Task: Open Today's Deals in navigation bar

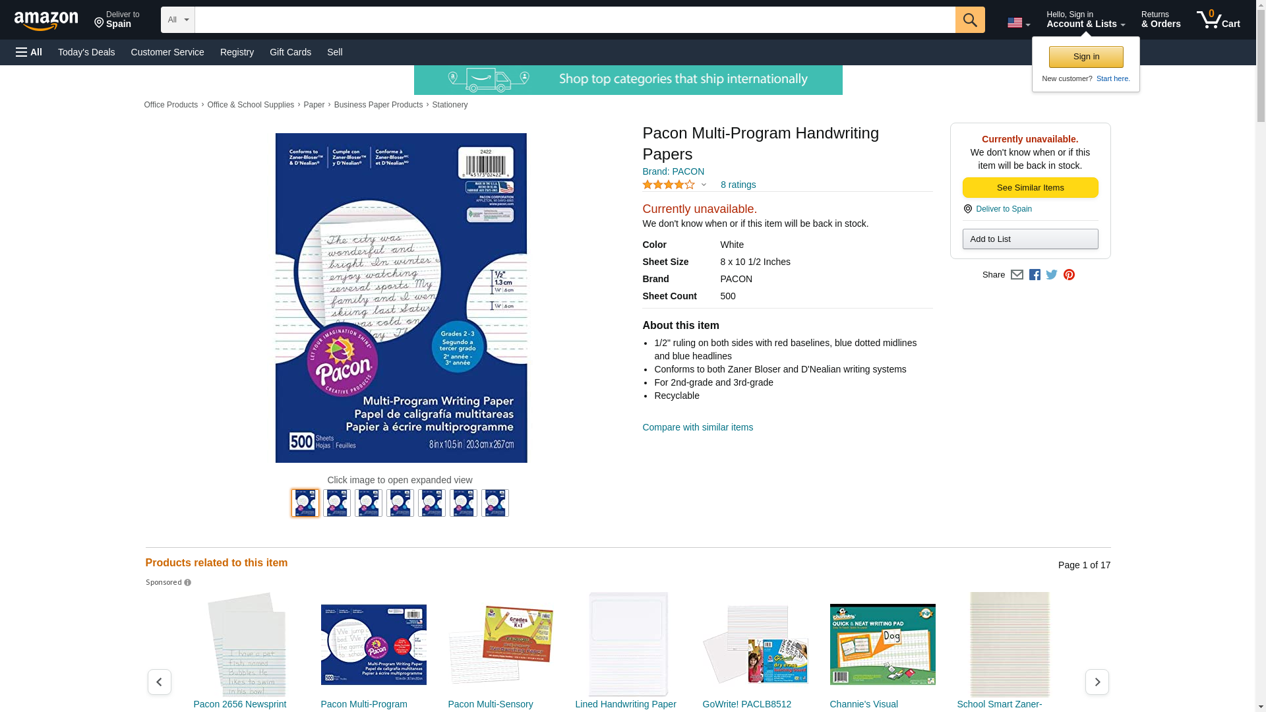Action: tap(86, 52)
